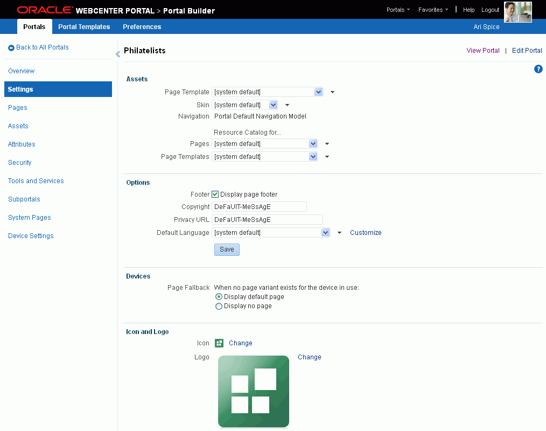This screenshot has height=431, width=546.
Task: Click the Logout link in the header
Action: (x=491, y=10)
